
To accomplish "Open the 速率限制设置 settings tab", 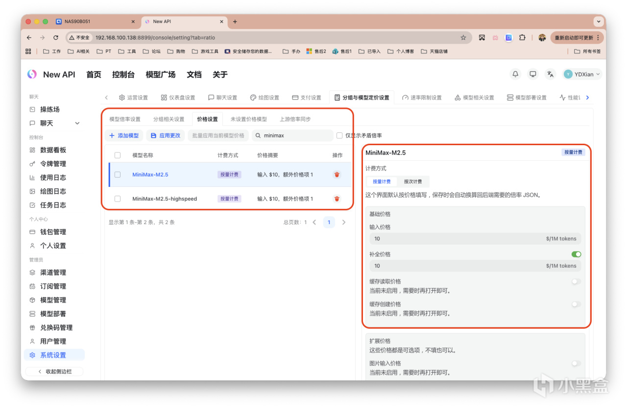I will (x=422, y=98).
